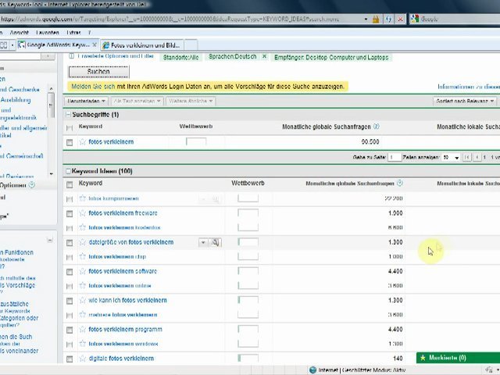The width and height of the screenshot is (500, 375).
Task: Open the 'Sortiert nach Relevanz' dropdown
Action: pyautogui.click(x=466, y=101)
